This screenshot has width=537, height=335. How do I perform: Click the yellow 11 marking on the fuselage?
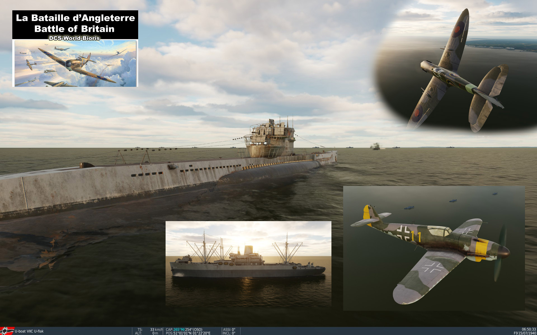(416, 237)
